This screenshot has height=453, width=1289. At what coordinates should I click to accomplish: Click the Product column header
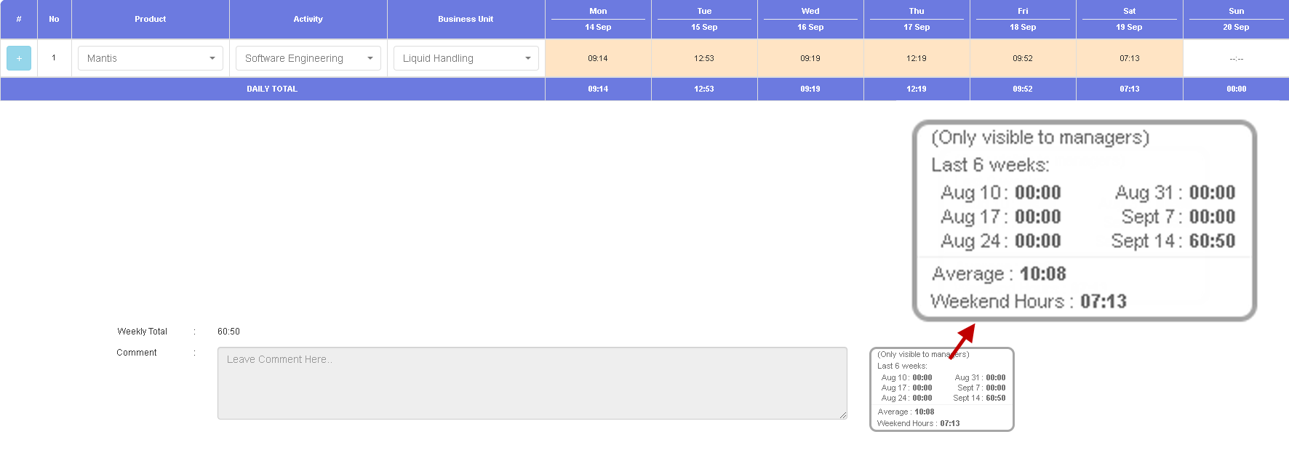151,19
